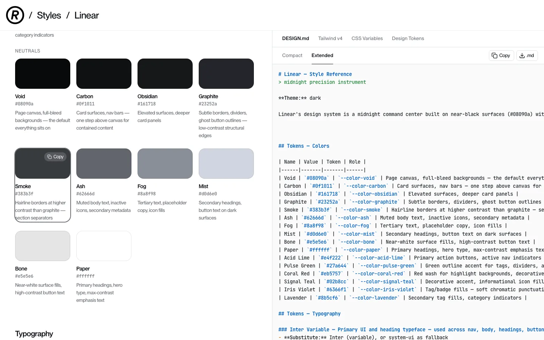Image resolution: width=544 pixels, height=340 pixels.
Task: Click the hex value #23252a under Graphite
Action: 208,104
